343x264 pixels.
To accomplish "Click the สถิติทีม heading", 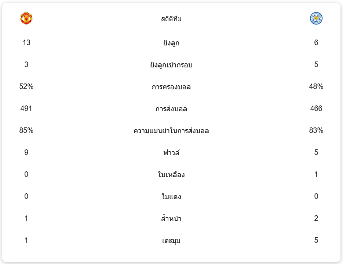I will (171, 19).
